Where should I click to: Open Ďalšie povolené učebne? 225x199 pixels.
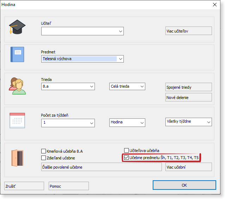click(102, 167)
